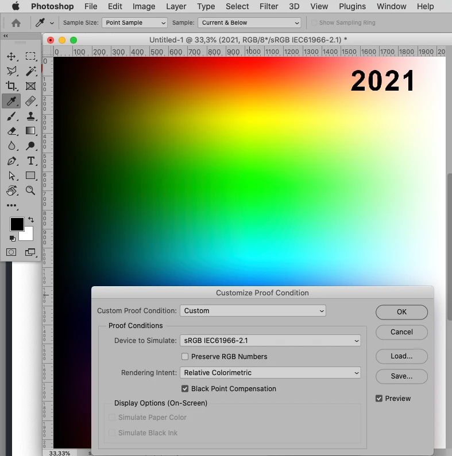Screen dimensions: 452x456
Task: Select the Frame tool
Action: [30, 86]
